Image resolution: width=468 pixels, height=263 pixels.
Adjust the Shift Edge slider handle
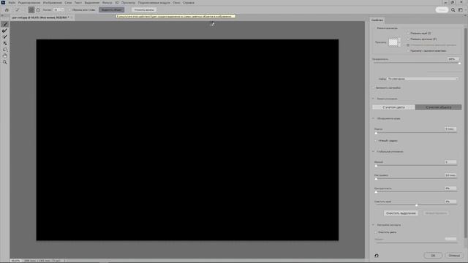(416, 205)
